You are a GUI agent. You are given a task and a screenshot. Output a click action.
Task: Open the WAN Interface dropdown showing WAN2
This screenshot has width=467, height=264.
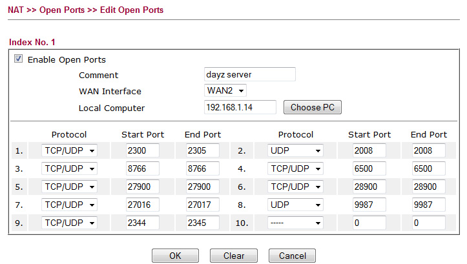pos(225,90)
